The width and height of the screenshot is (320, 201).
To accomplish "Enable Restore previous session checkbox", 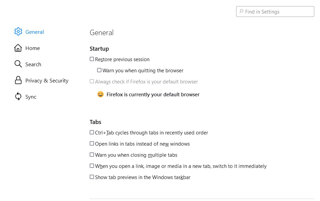I will pyautogui.click(x=92, y=59).
